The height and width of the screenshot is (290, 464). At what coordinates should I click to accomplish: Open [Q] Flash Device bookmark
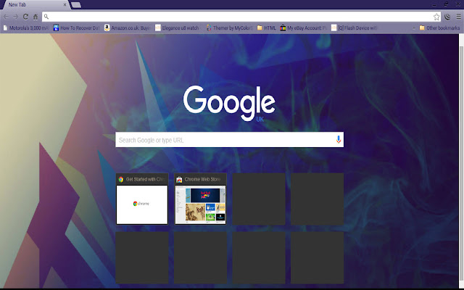(x=355, y=28)
